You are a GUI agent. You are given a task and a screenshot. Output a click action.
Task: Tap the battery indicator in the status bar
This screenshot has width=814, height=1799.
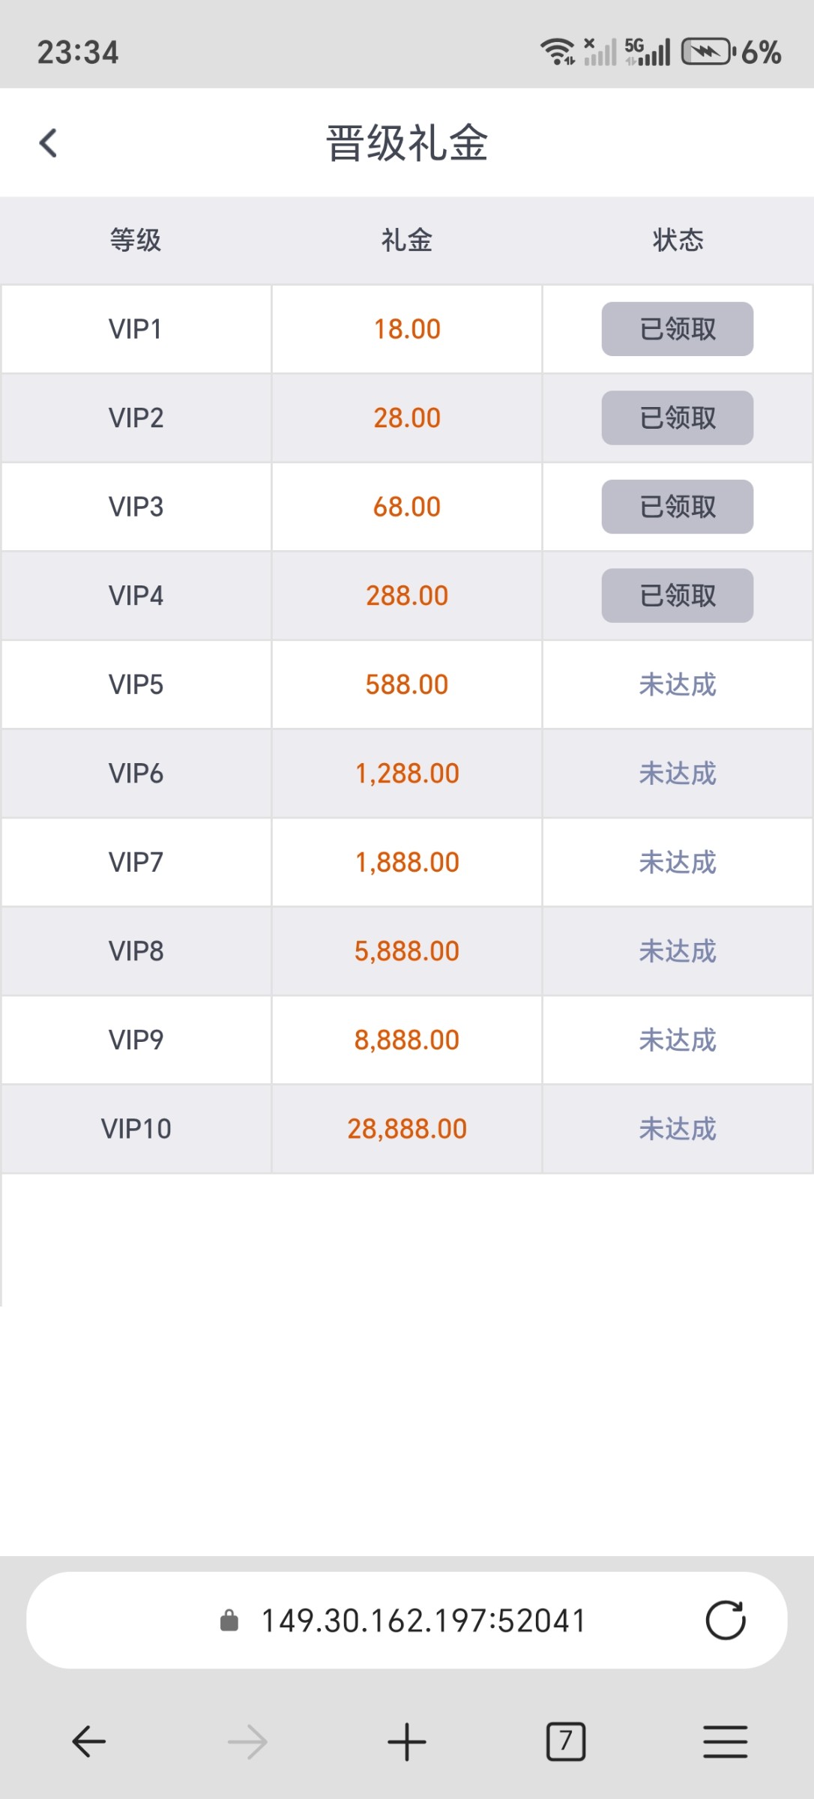706,52
